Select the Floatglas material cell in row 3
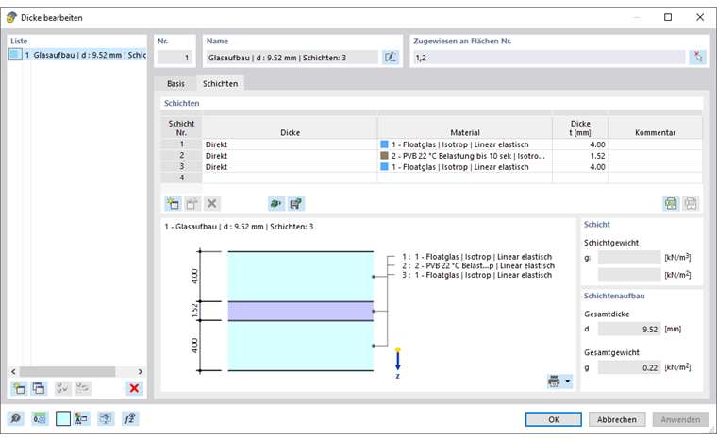The image size is (717, 441). [464, 167]
